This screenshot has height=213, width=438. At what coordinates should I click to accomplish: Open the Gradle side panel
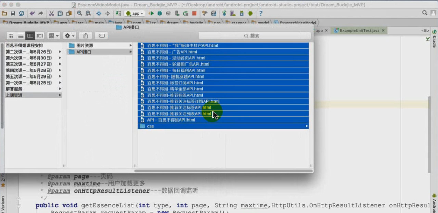[x=435, y=39]
